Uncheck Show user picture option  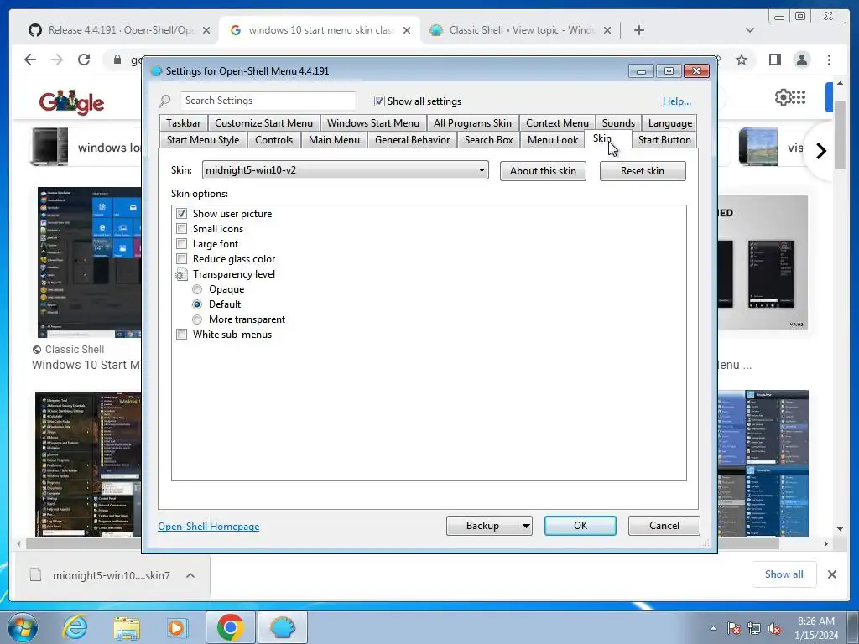click(x=182, y=214)
